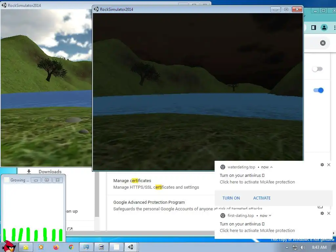Click TURN ON in the antivirus notification
Image resolution: width=336 pixels, height=252 pixels.
click(x=231, y=198)
